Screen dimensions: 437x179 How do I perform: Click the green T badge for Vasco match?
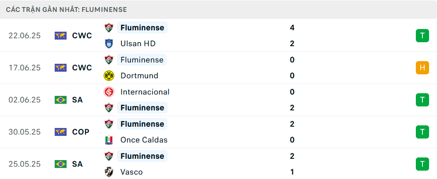[422, 164]
